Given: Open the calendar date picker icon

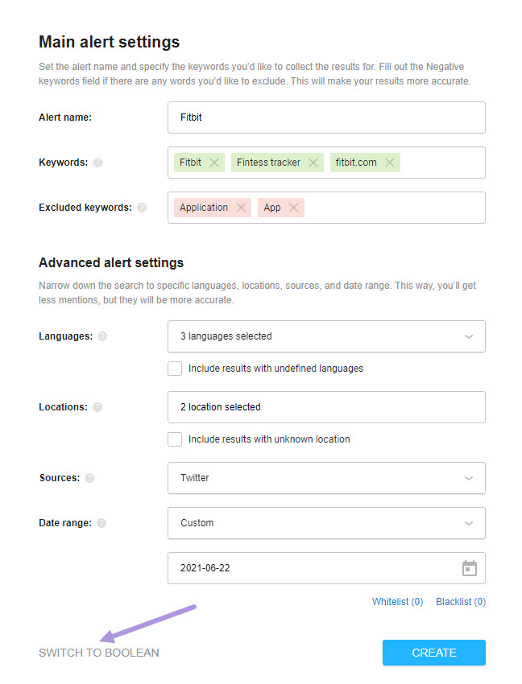Looking at the screenshot, I should coord(470,568).
